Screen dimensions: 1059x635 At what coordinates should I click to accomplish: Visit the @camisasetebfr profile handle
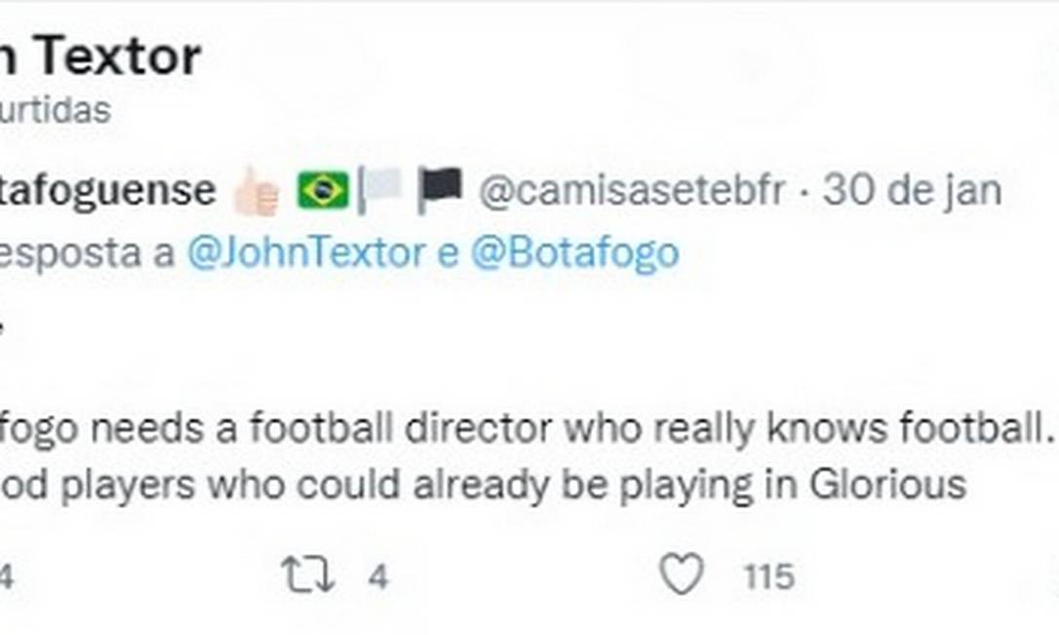coord(631,191)
